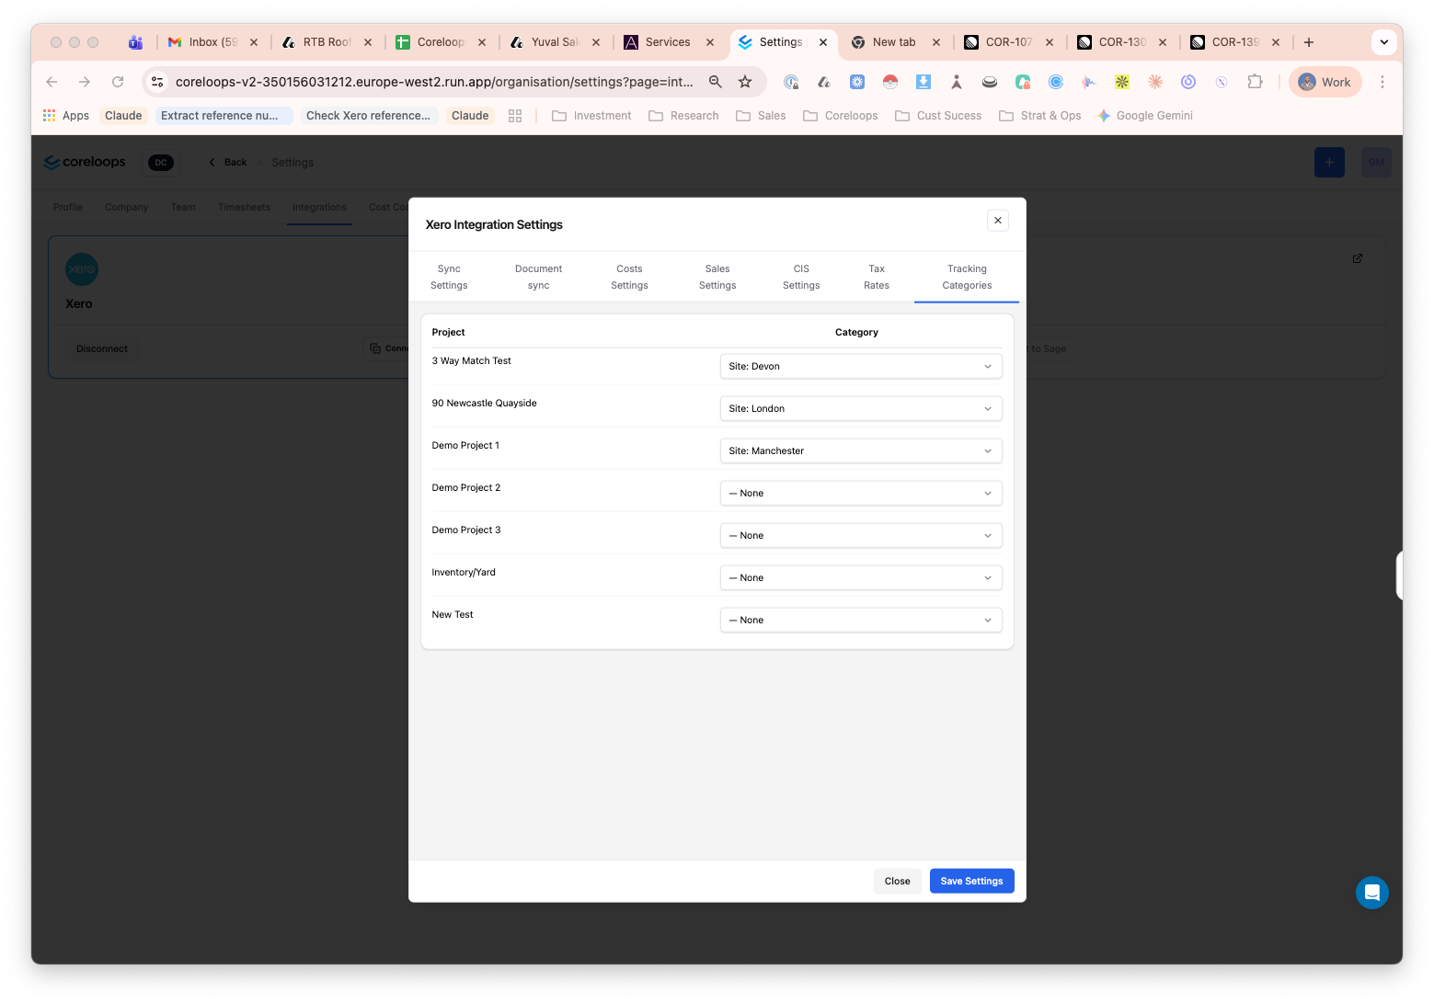Expand the Investment bookmarks folder
The width and height of the screenshot is (1434, 1003).
(591, 116)
